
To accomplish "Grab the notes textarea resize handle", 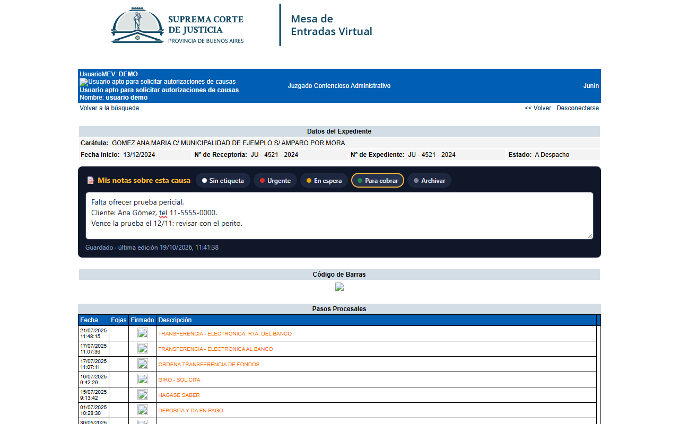I will click(x=590, y=236).
